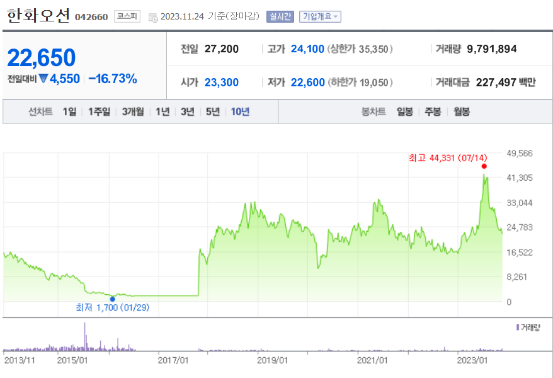The image size is (553, 378).
Task: Click the 24,783 y-axis label
Action: point(520,227)
